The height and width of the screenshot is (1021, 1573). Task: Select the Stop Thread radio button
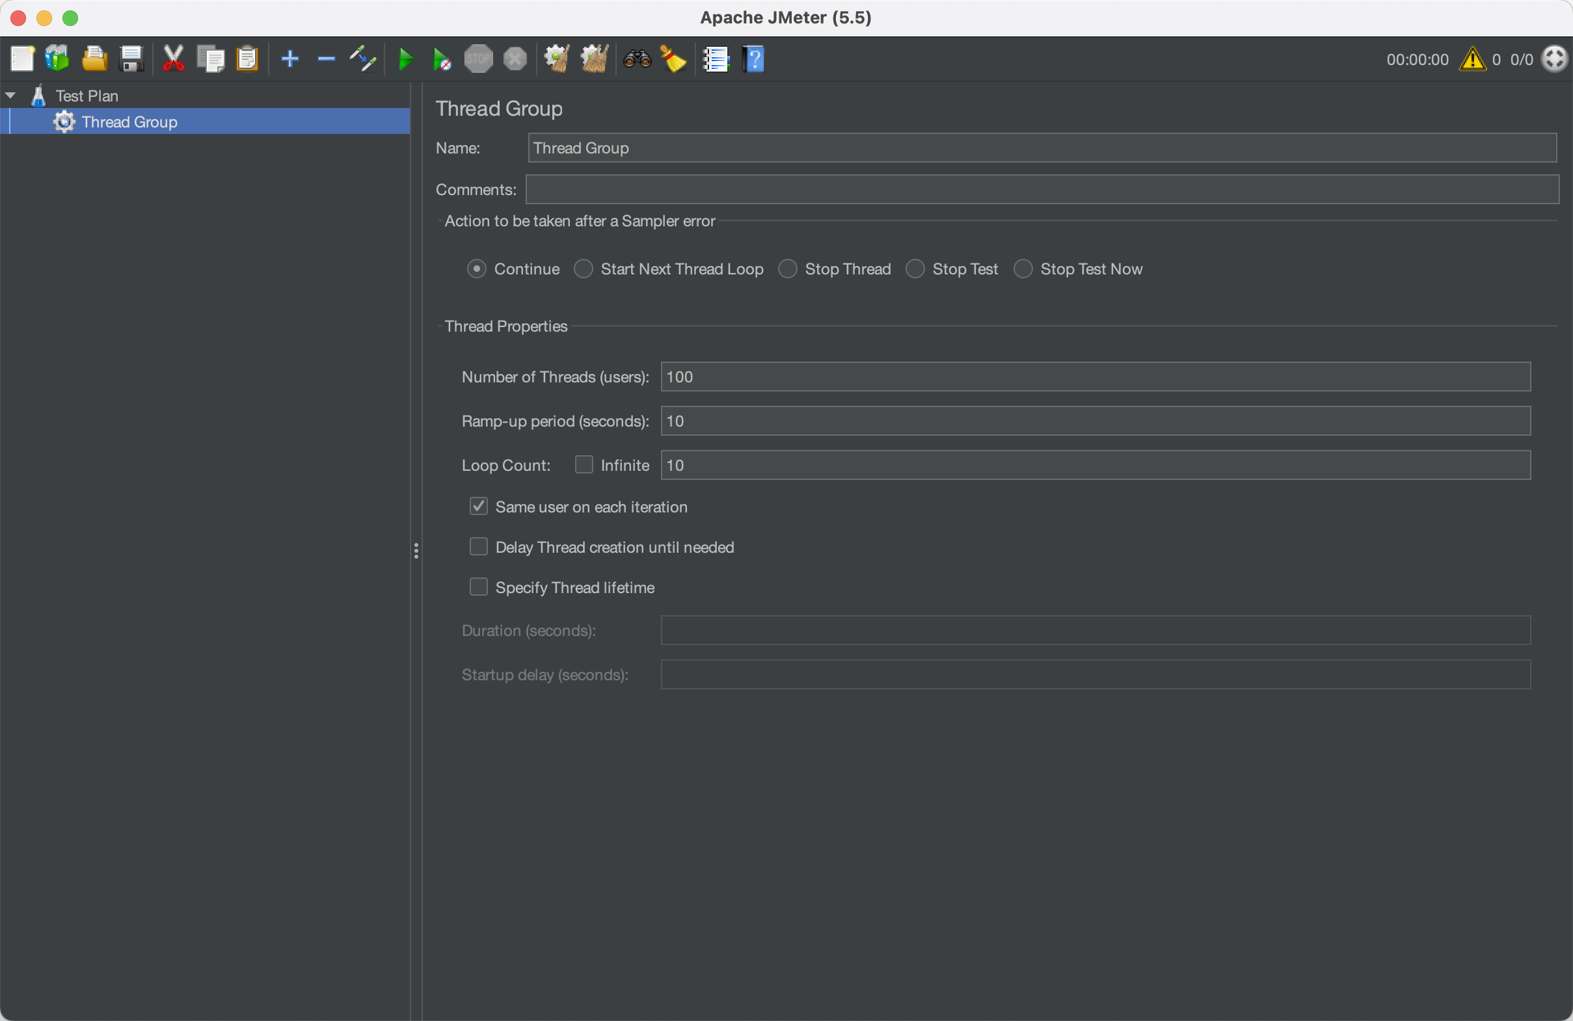pyautogui.click(x=787, y=269)
